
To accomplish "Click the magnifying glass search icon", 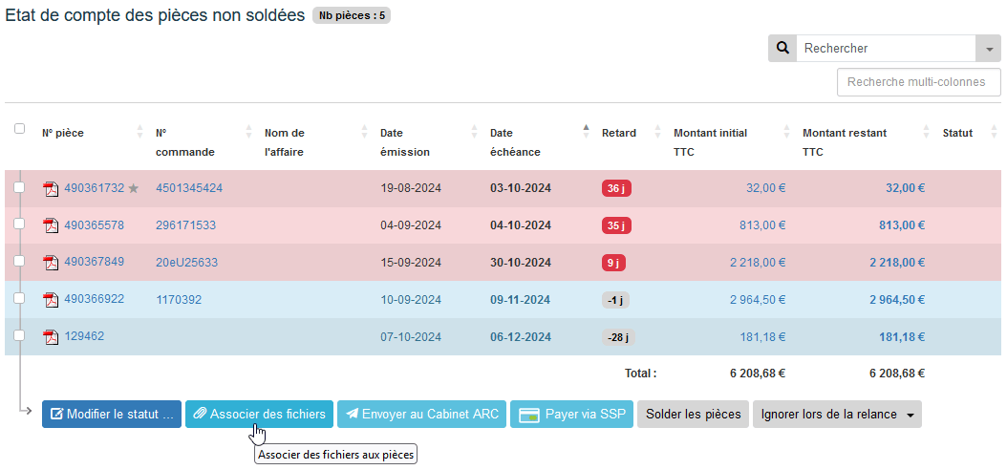I will click(782, 49).
